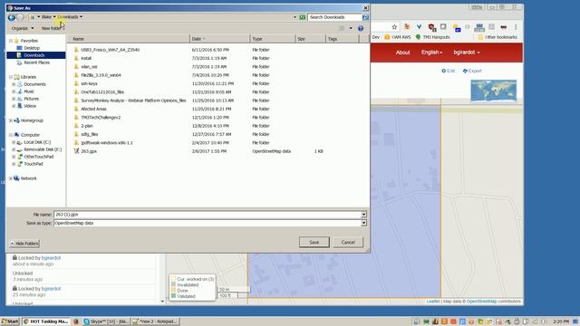Select the Videos library
Image resolution: width=580 pixels, height=326 pixels.
pyautogui.click(x=30, y=106)
